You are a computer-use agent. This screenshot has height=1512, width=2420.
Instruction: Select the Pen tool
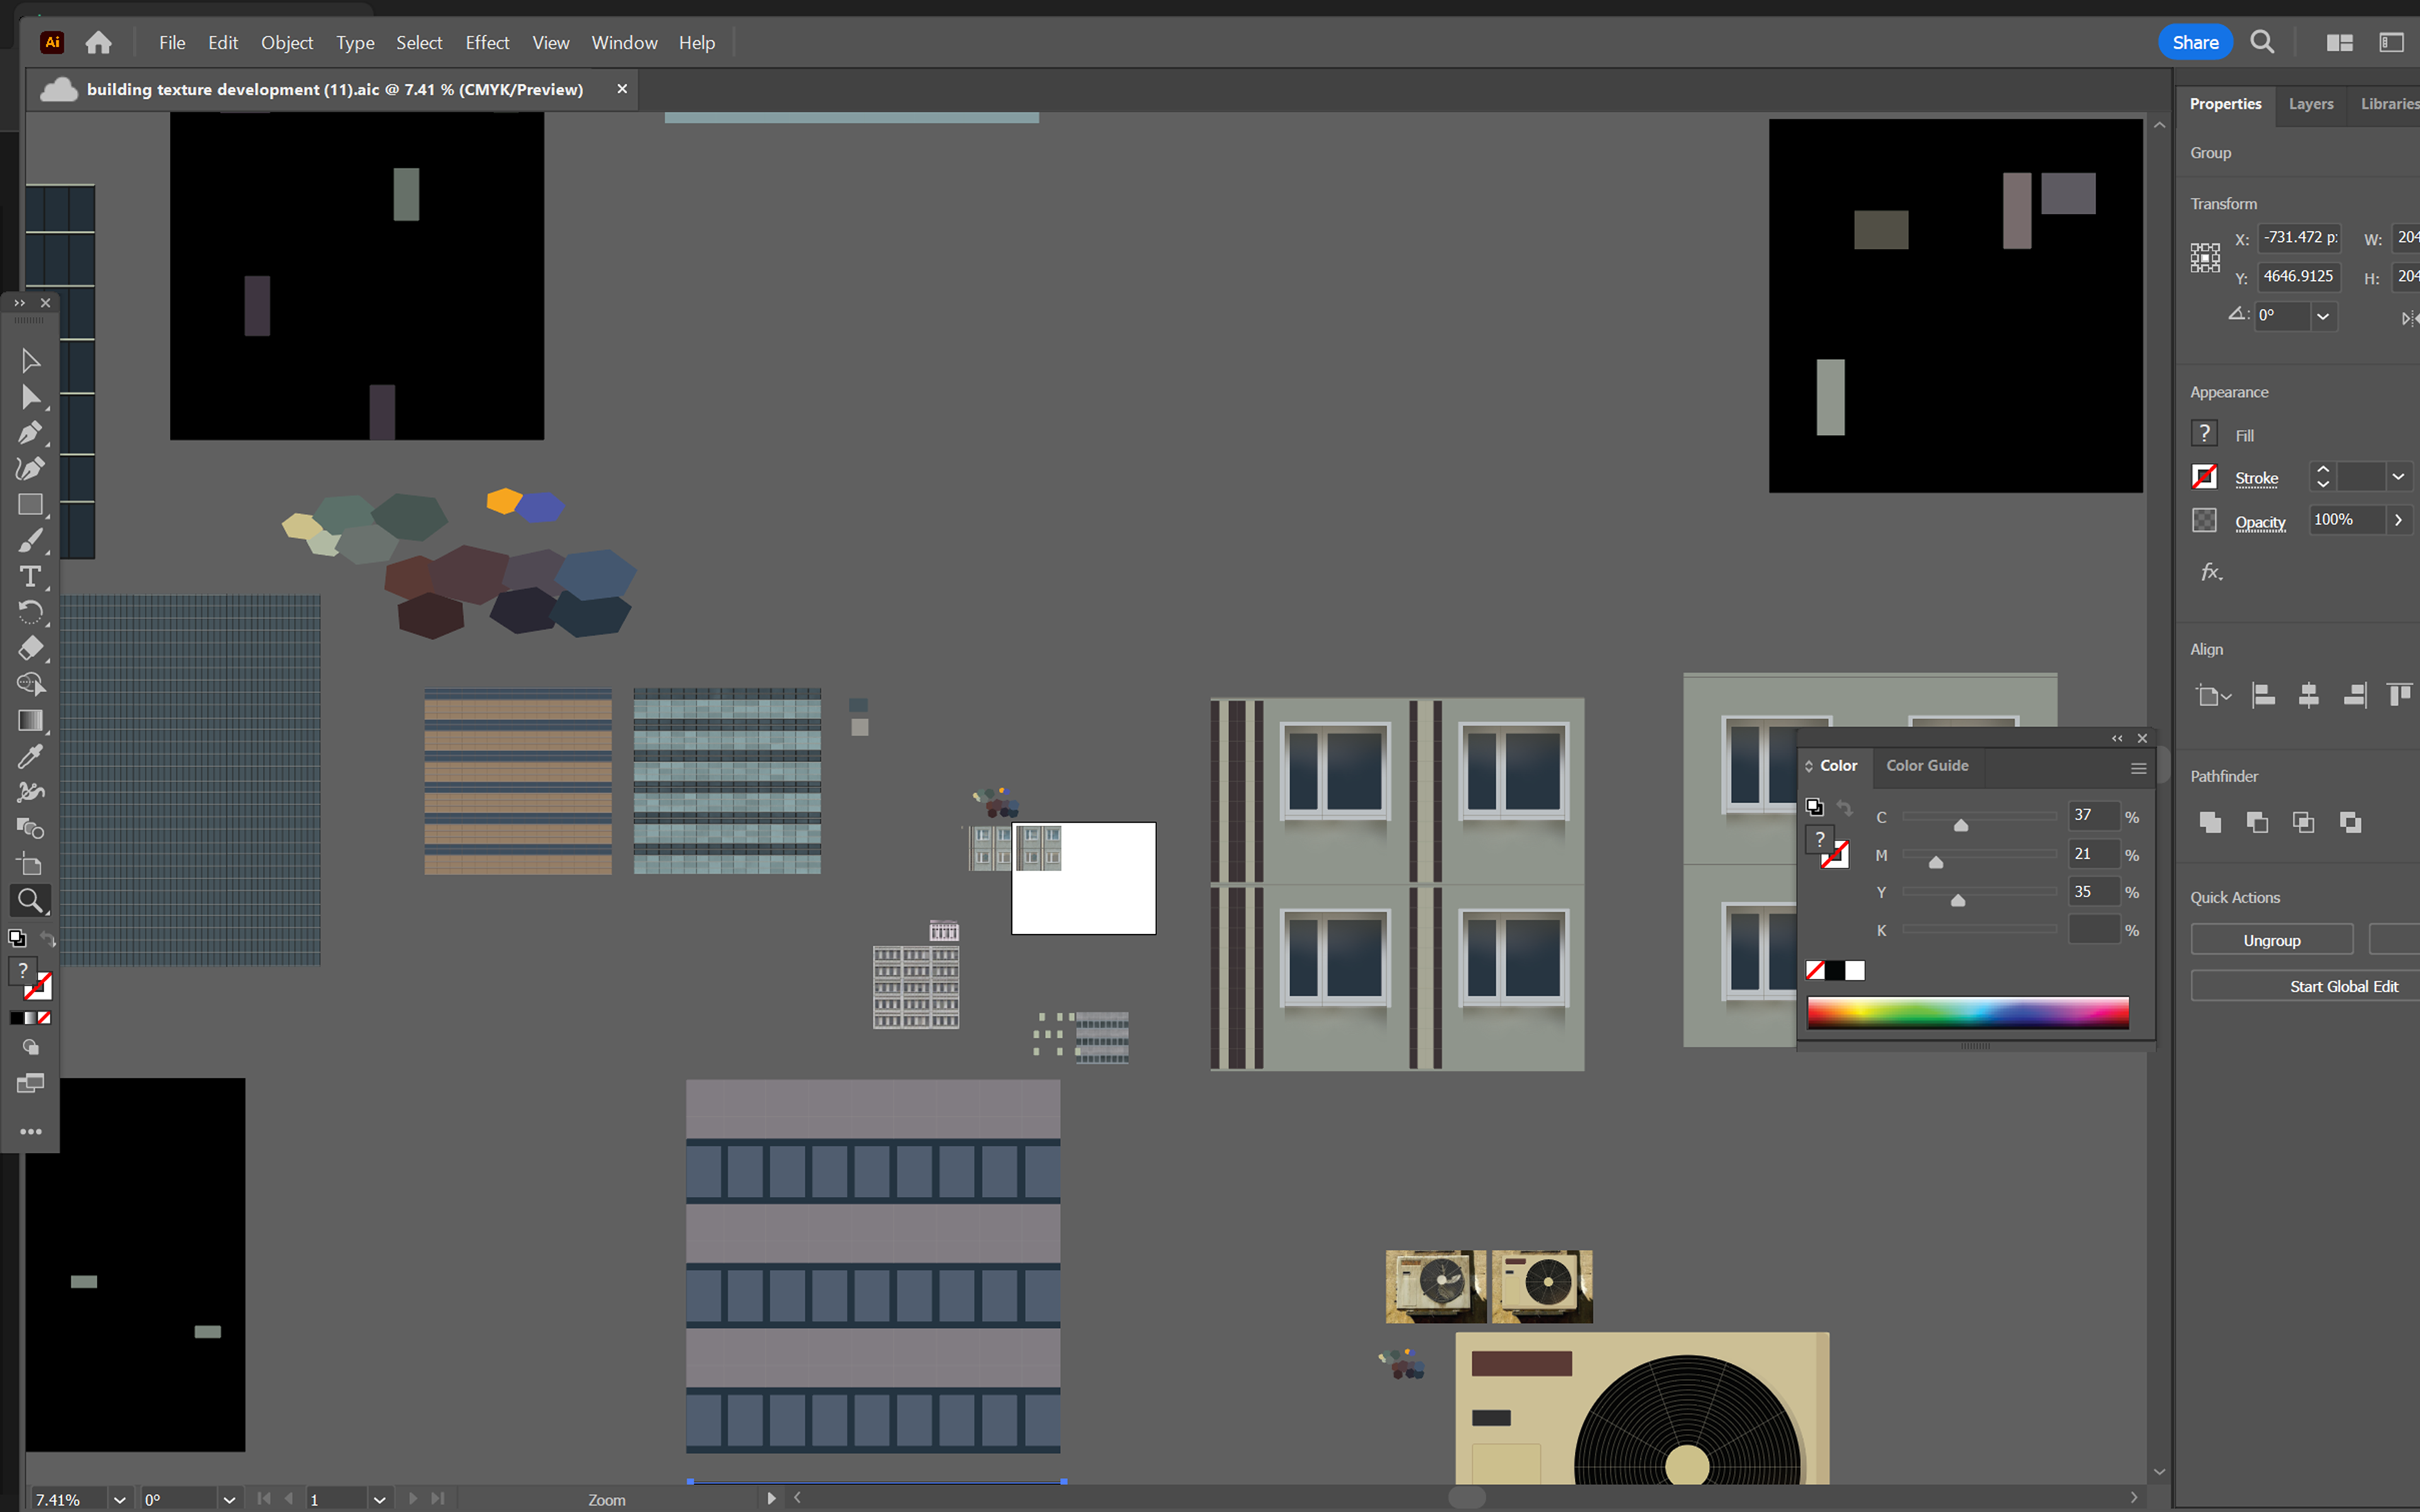[x=30, y=433]
